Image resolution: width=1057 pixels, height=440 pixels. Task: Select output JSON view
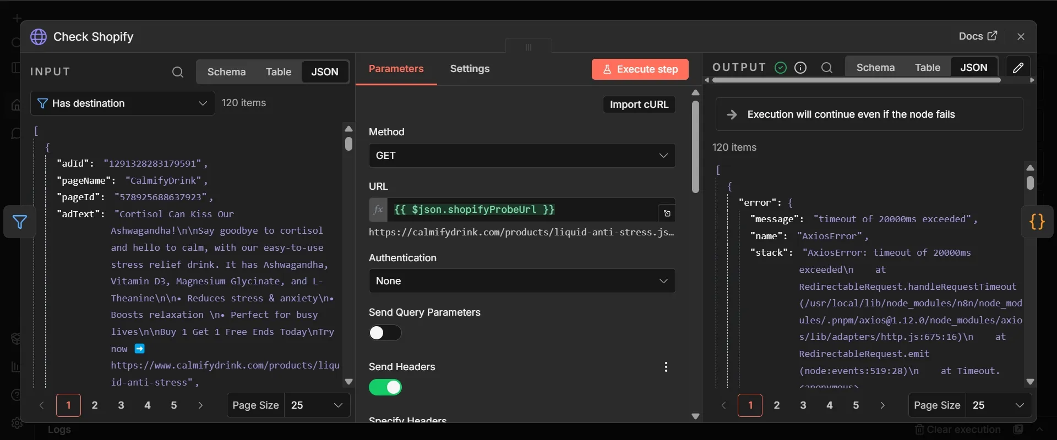point(974,68)
